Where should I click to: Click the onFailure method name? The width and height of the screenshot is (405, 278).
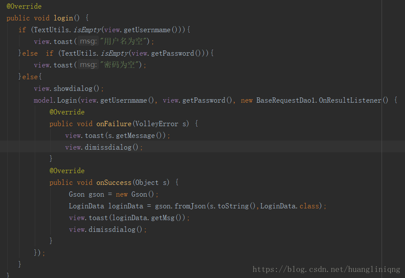[x=114, y=124]
